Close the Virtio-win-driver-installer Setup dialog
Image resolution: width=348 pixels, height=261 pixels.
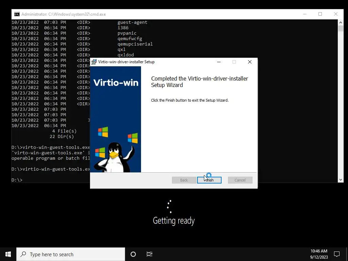(250, 62)
